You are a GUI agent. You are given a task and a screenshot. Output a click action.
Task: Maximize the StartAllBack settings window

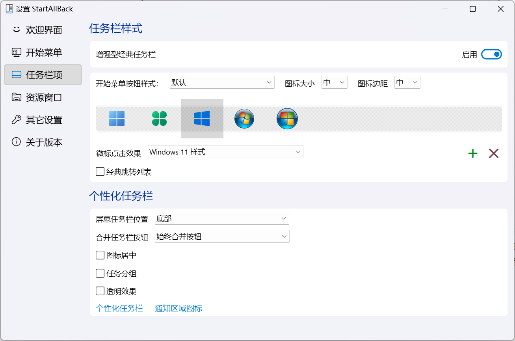coord(472,9)
